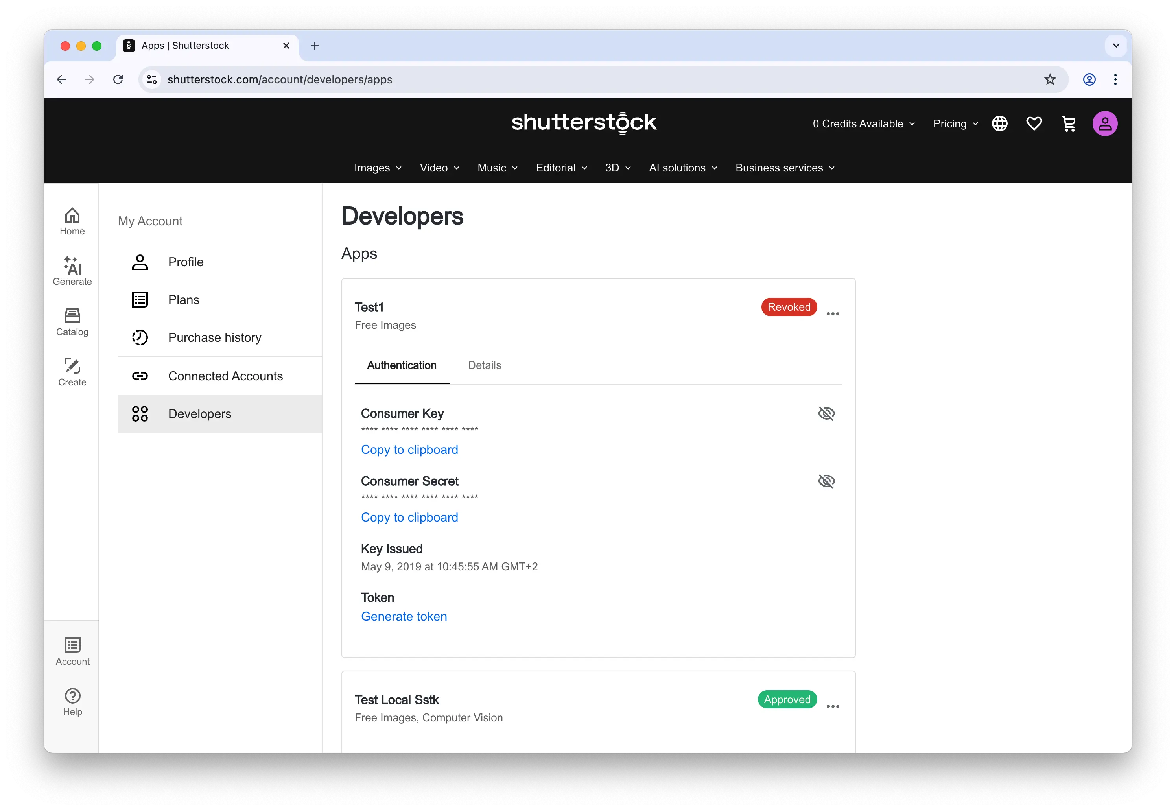This screenshot has width=1176, height=811.
Task: Open the language globe selector
Action: 1000,123
